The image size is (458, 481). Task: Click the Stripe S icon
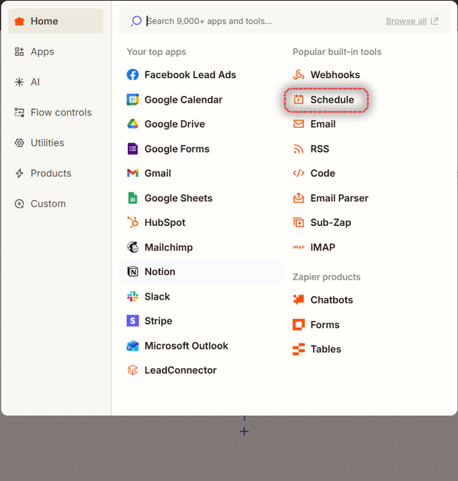(x=132, y=321)
